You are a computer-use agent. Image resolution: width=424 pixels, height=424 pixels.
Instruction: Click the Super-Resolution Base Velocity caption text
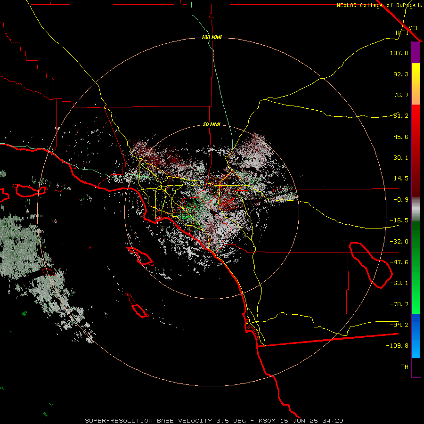click(x=214, y=421)
